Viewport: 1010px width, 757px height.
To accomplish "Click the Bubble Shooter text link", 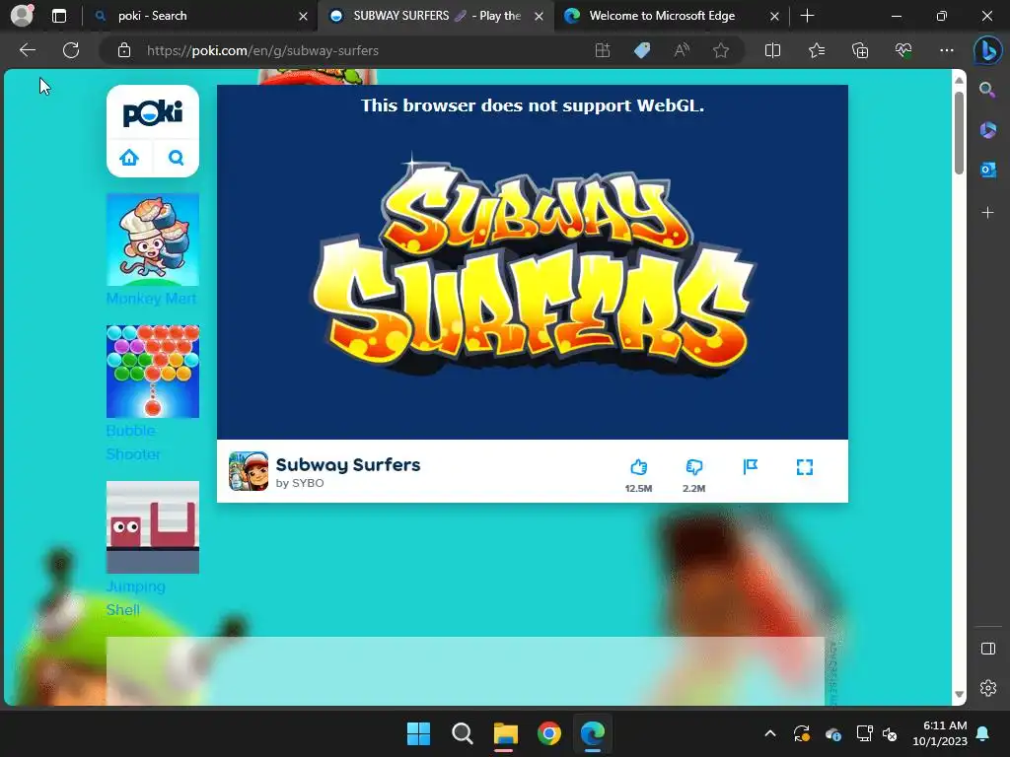I will [x=133, y=443].
